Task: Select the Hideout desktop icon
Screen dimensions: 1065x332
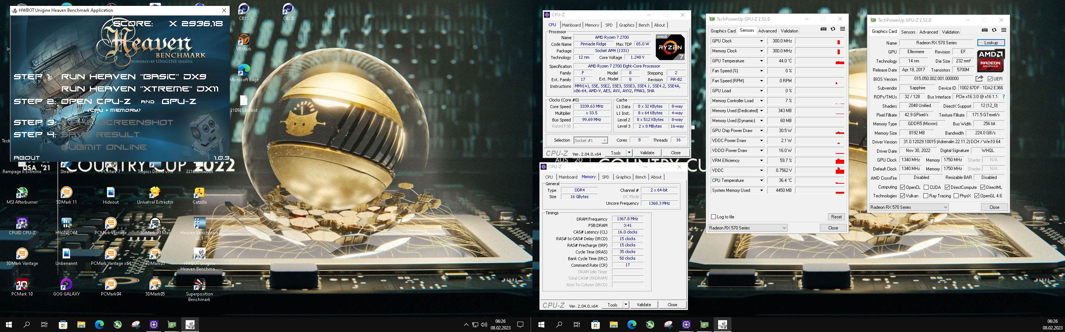Action: (x=111, y=196)
